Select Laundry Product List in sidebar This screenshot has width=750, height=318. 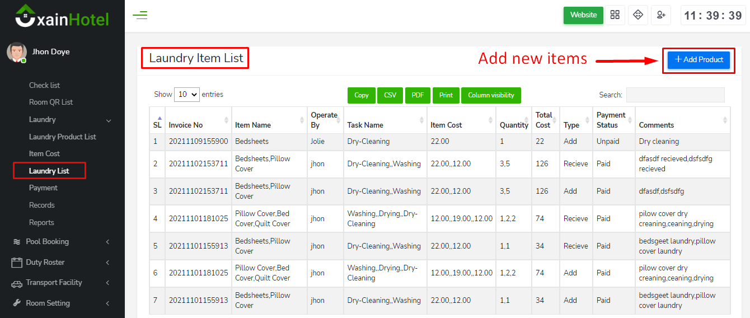(x=63, y=137)
